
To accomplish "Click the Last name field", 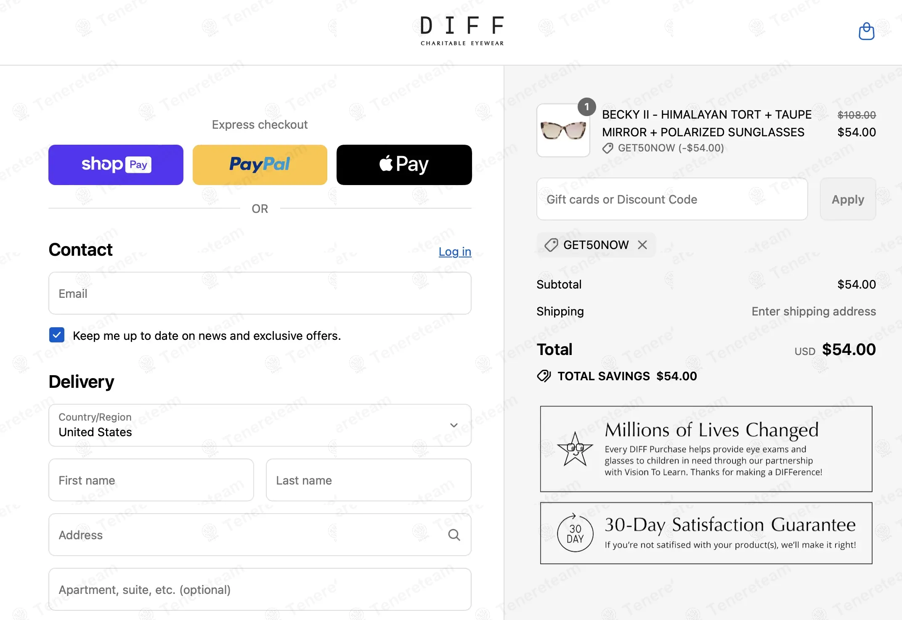I will tap(368, 480).
